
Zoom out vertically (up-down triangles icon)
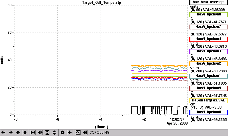(x=54, y=133)
